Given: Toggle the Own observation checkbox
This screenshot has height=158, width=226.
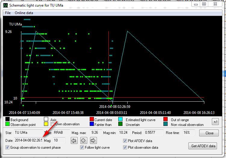Looking at the screenshot, I should point(52,124).
